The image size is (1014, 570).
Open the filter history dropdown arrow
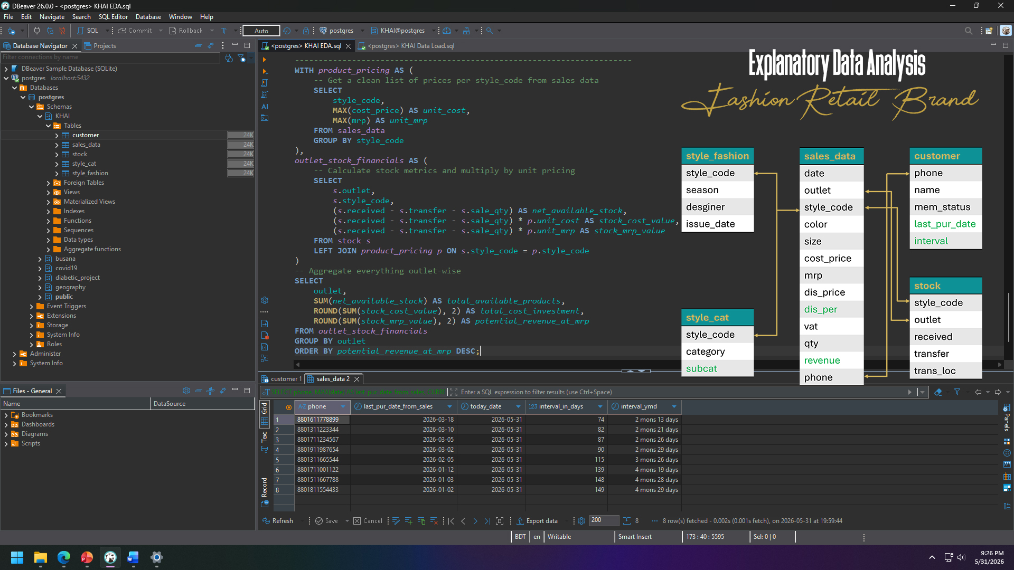tap(922, 392)
